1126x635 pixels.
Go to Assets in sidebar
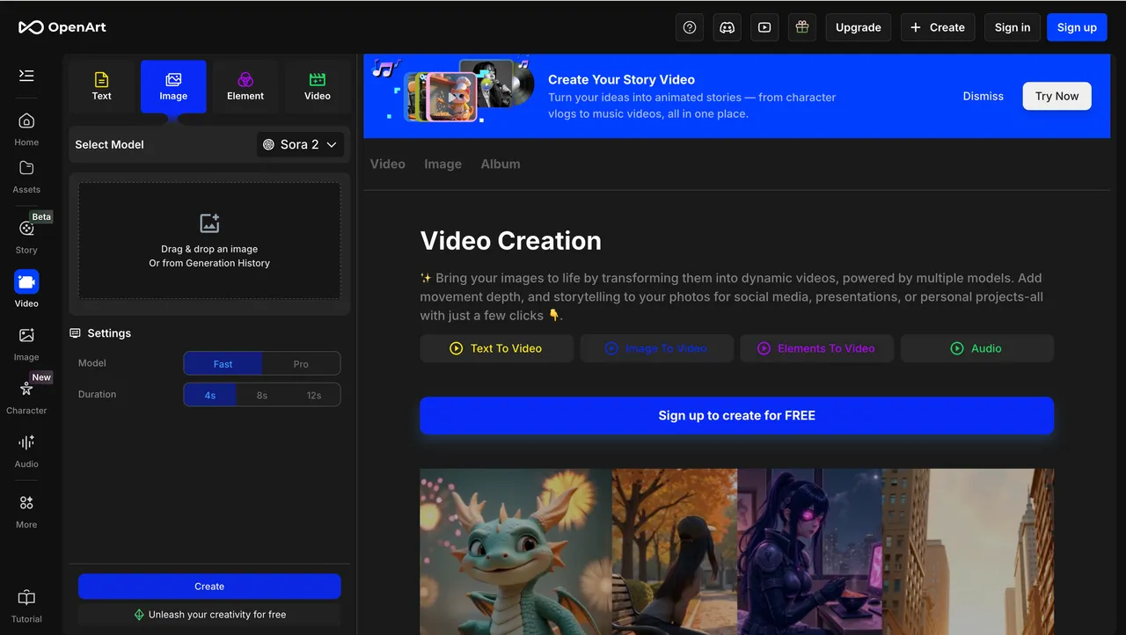pos(26,176)
